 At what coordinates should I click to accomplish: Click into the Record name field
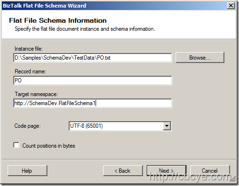pos(93,80)
